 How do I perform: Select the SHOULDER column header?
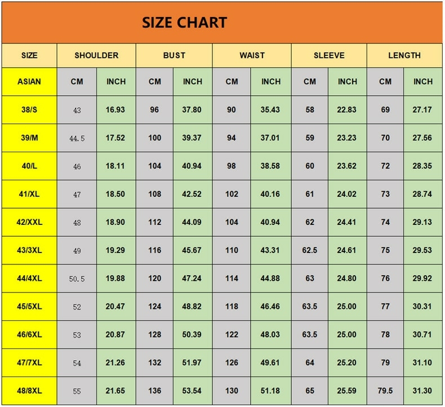pos(96,55)
